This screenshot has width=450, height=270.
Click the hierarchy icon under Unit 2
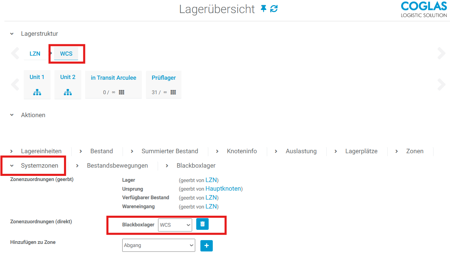(x=68, y=92)
